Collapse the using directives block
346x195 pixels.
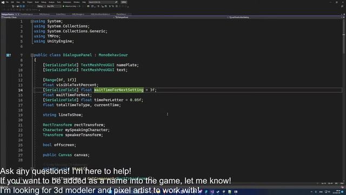click(32, 22)
